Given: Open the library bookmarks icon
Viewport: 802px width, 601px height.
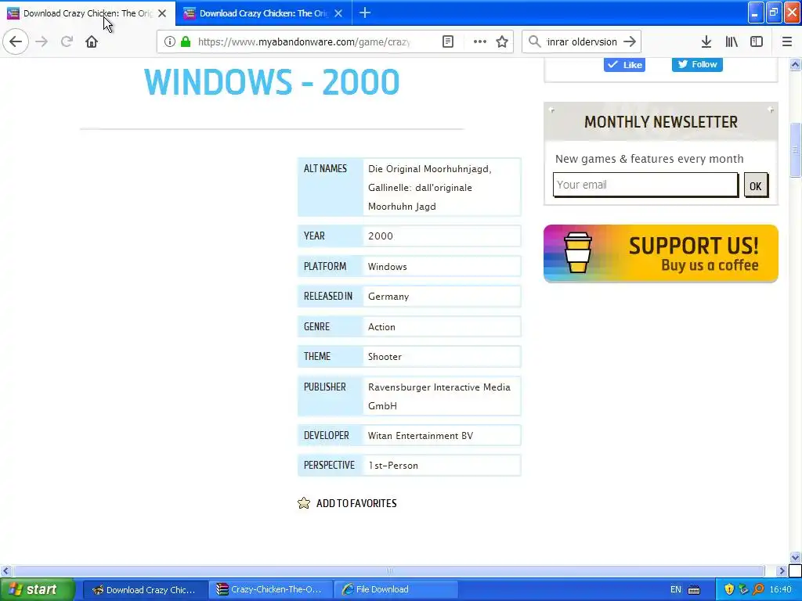Looking at the screenshot, I should pyautogui.click(x=732, y=41).
